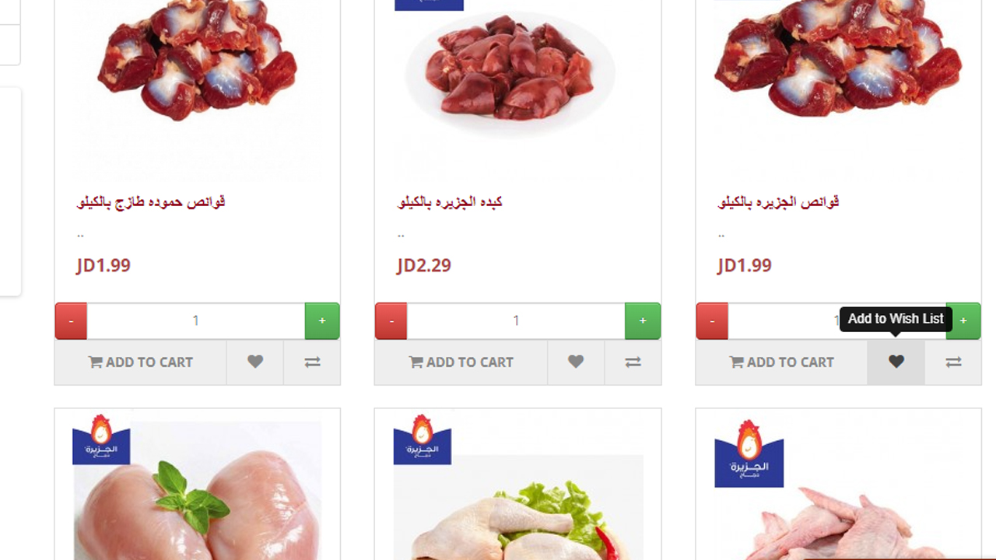
Task: Click heart icon on first JD1.99 product
Action: (x=255, y=362)
